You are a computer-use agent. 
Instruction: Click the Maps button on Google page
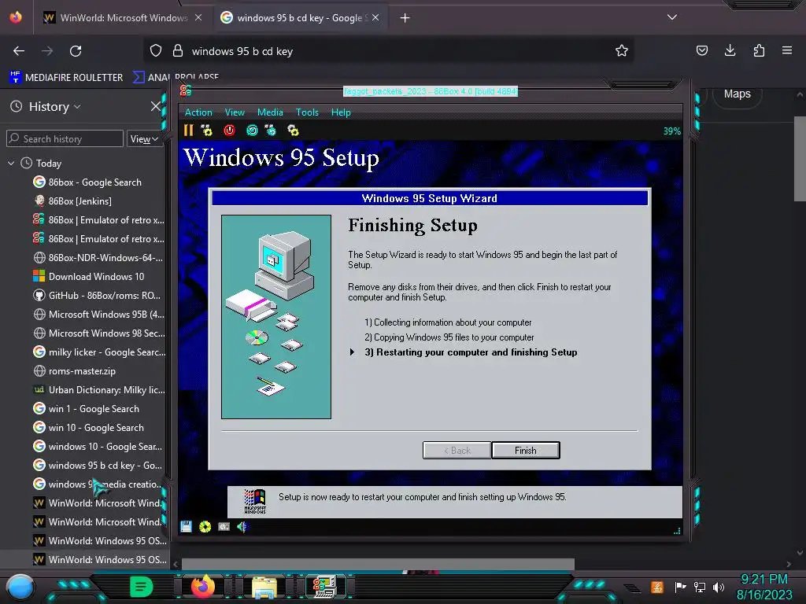click(x=737, y=94)
